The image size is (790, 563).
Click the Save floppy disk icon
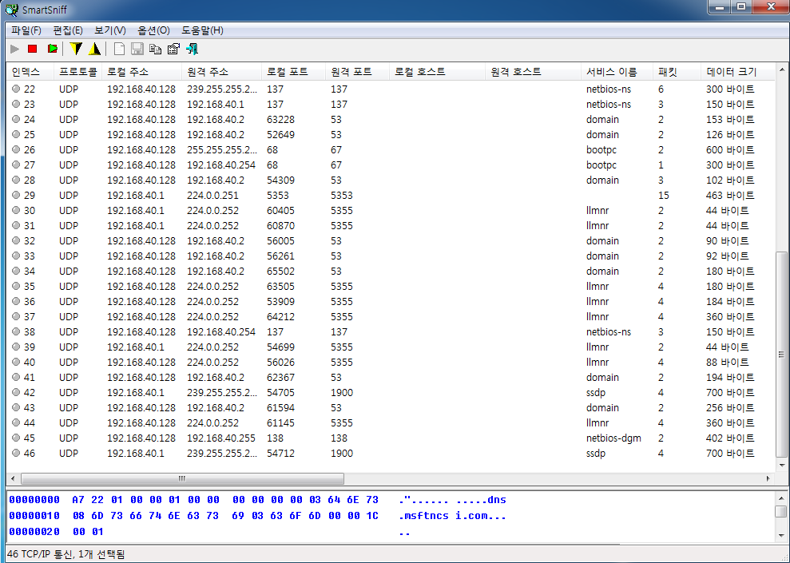click(137, 49)
